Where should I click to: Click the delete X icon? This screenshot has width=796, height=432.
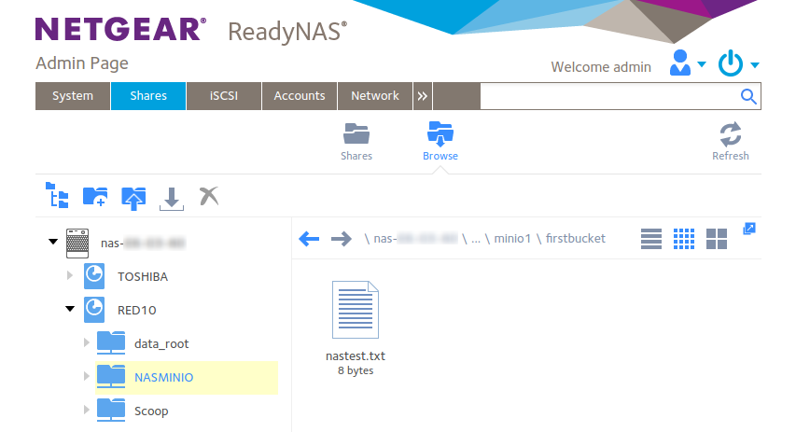click(x=209, y=196)
